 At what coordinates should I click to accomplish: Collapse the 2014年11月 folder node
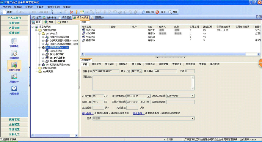coord(40,34)
